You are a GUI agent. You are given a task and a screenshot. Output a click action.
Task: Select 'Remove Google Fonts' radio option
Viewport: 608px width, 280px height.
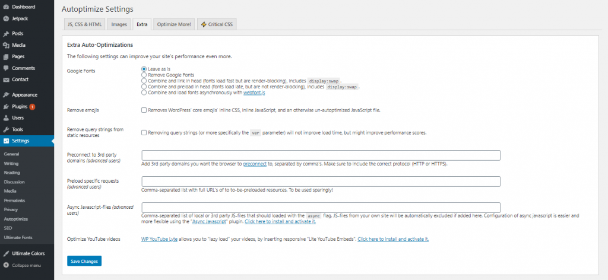pyautogui.click(x=144, y=75)
